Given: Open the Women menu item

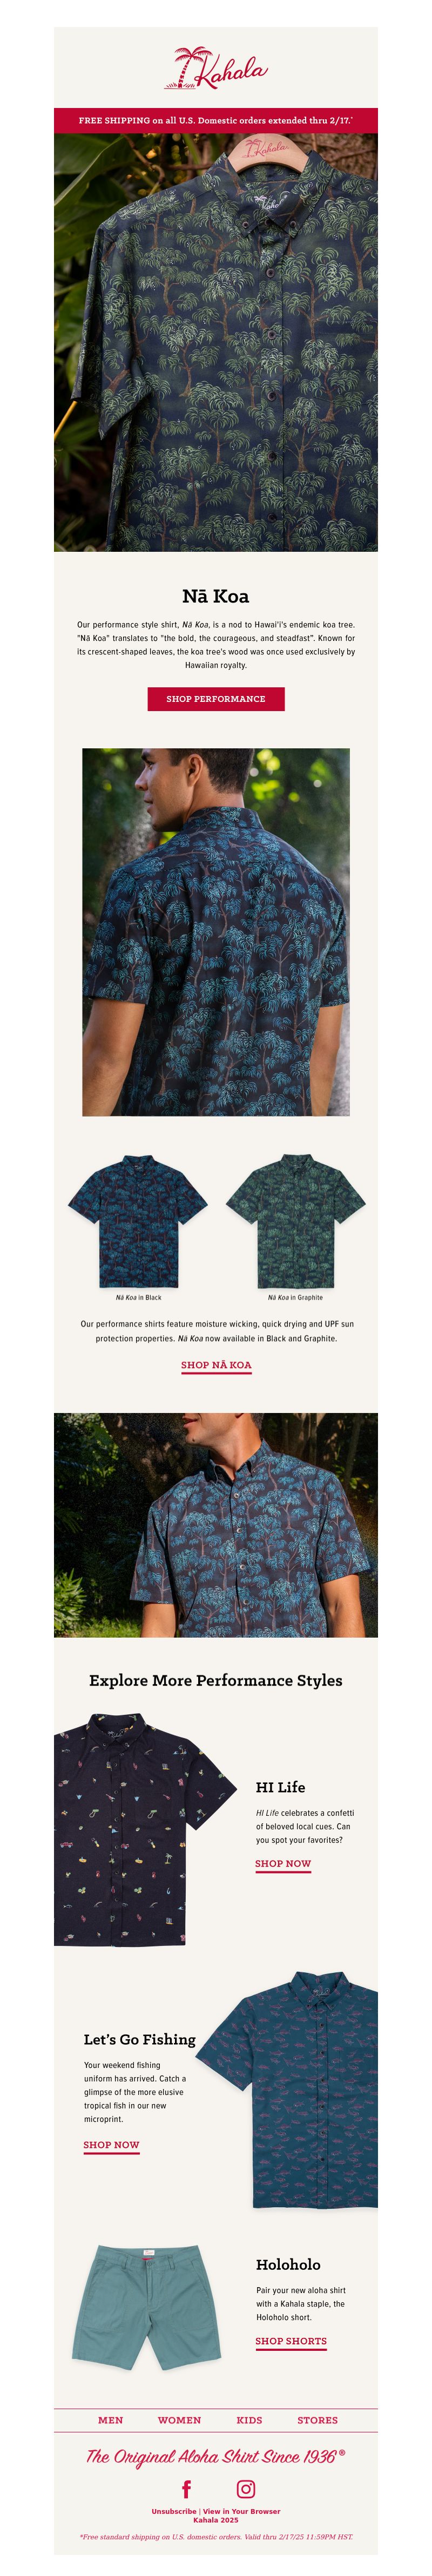Looking at the screenshot, I should click(x=179, y=2420).
